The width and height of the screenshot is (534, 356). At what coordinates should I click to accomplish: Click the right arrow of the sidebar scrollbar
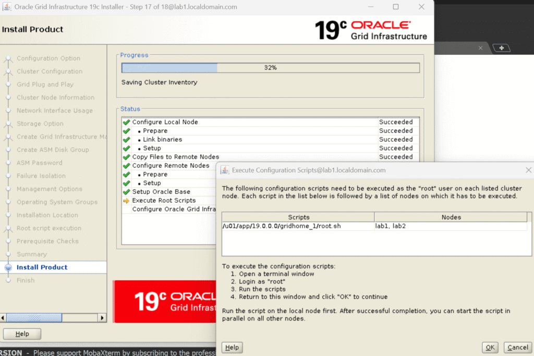click(x=102, y=317)
